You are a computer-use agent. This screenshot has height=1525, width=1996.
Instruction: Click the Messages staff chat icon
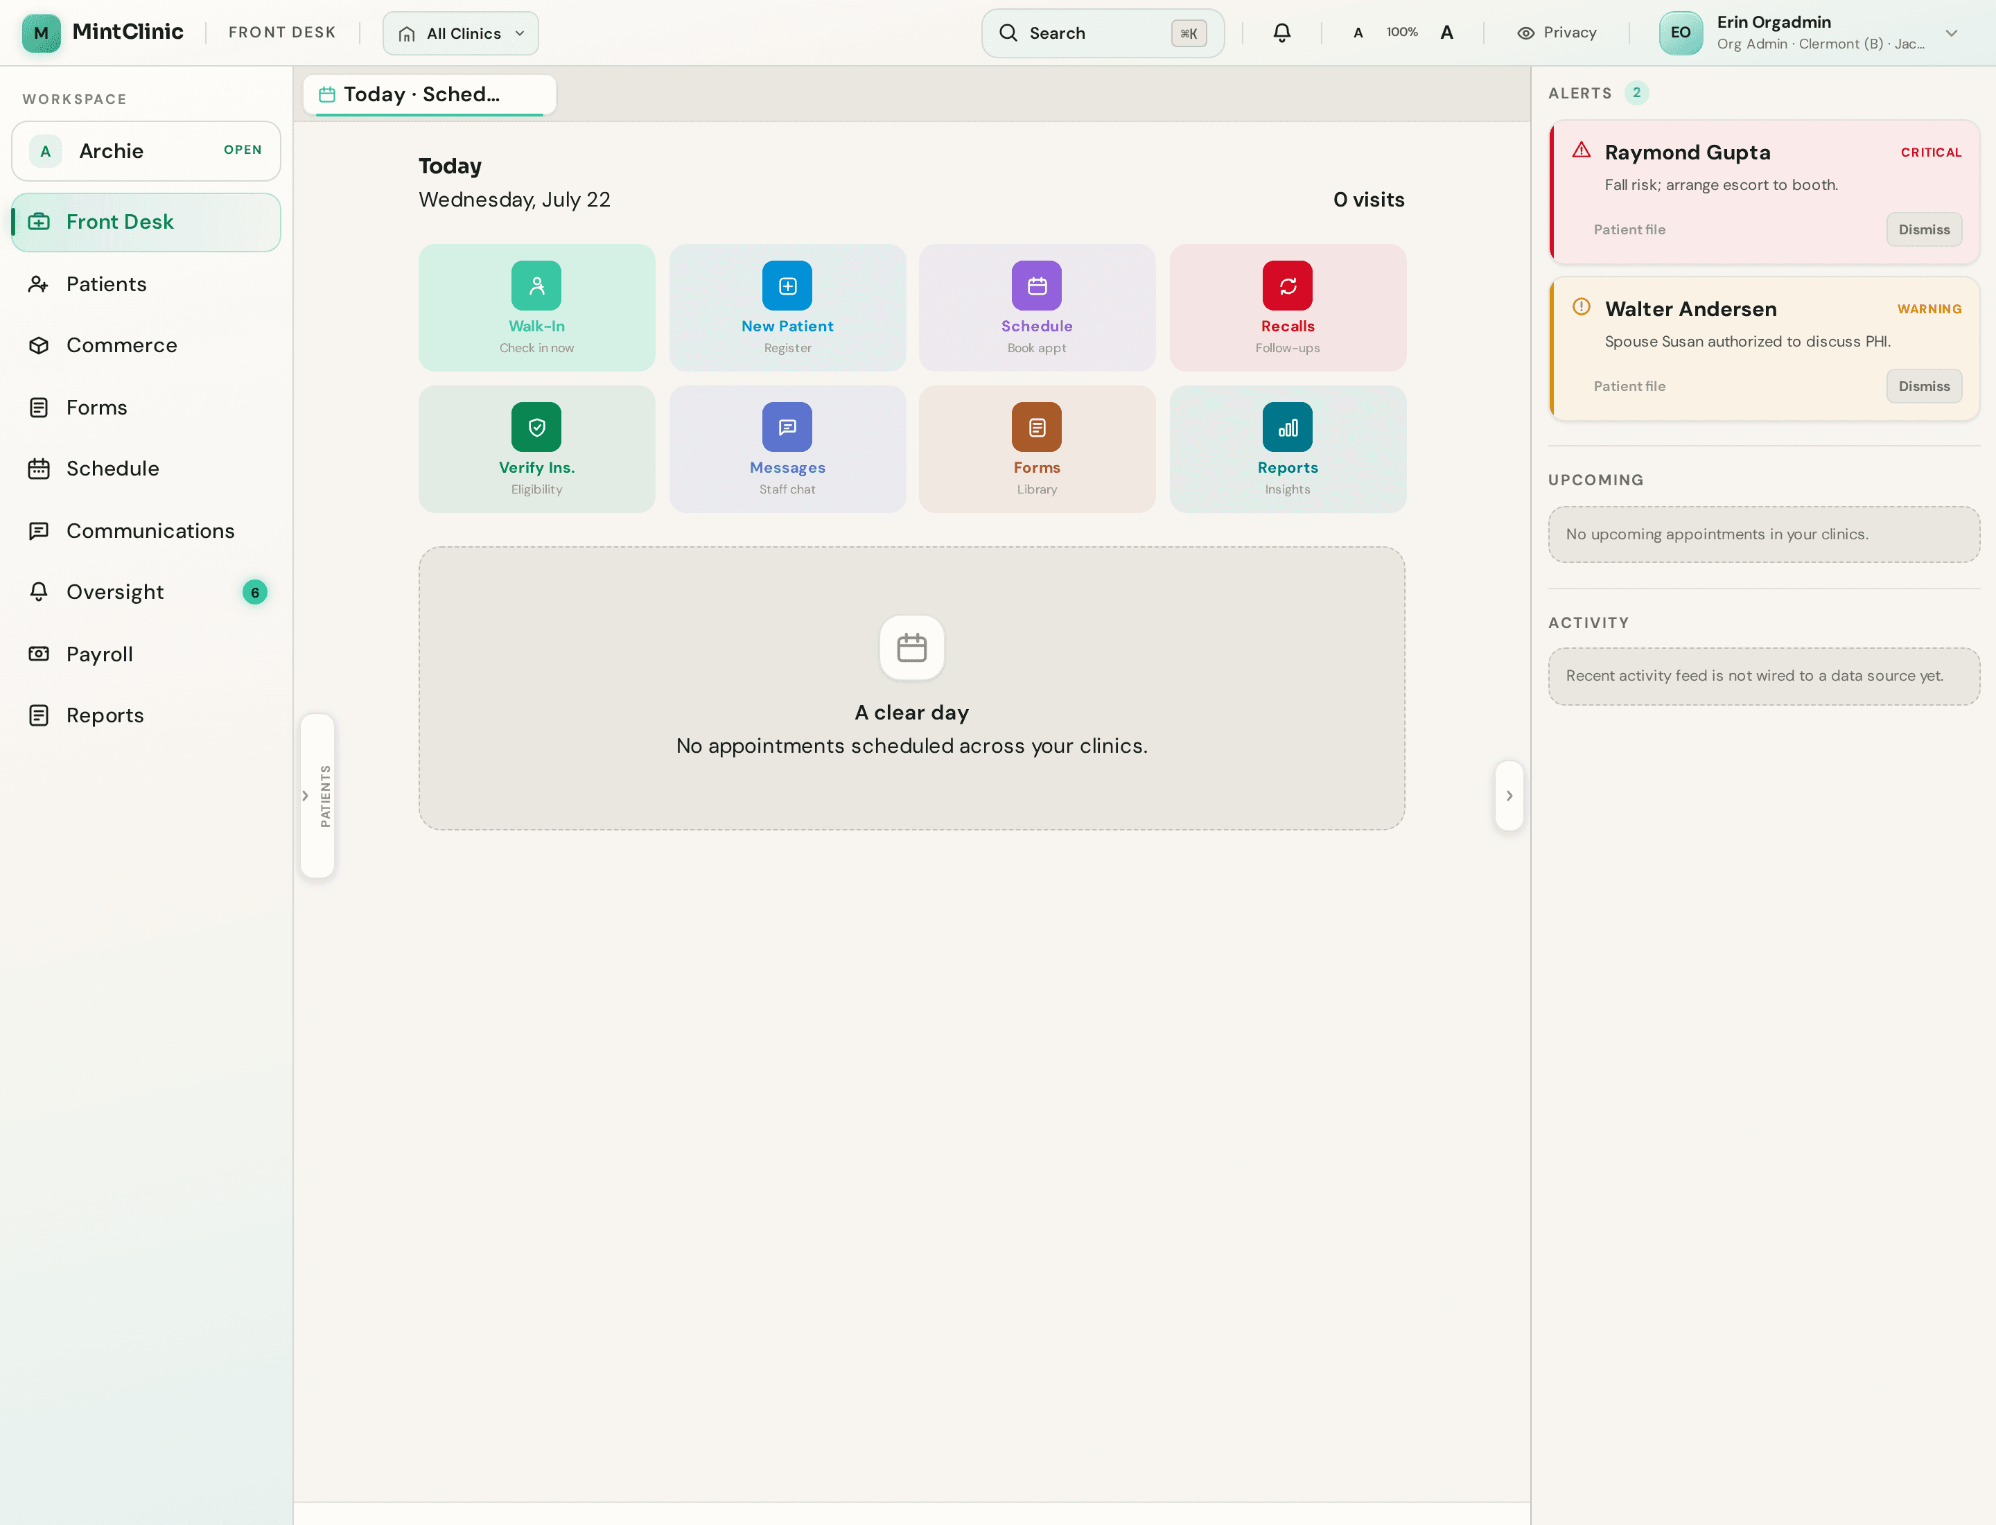coord(787,426)
